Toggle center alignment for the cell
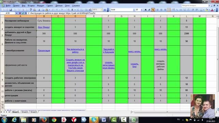 [x=161, y=10]
